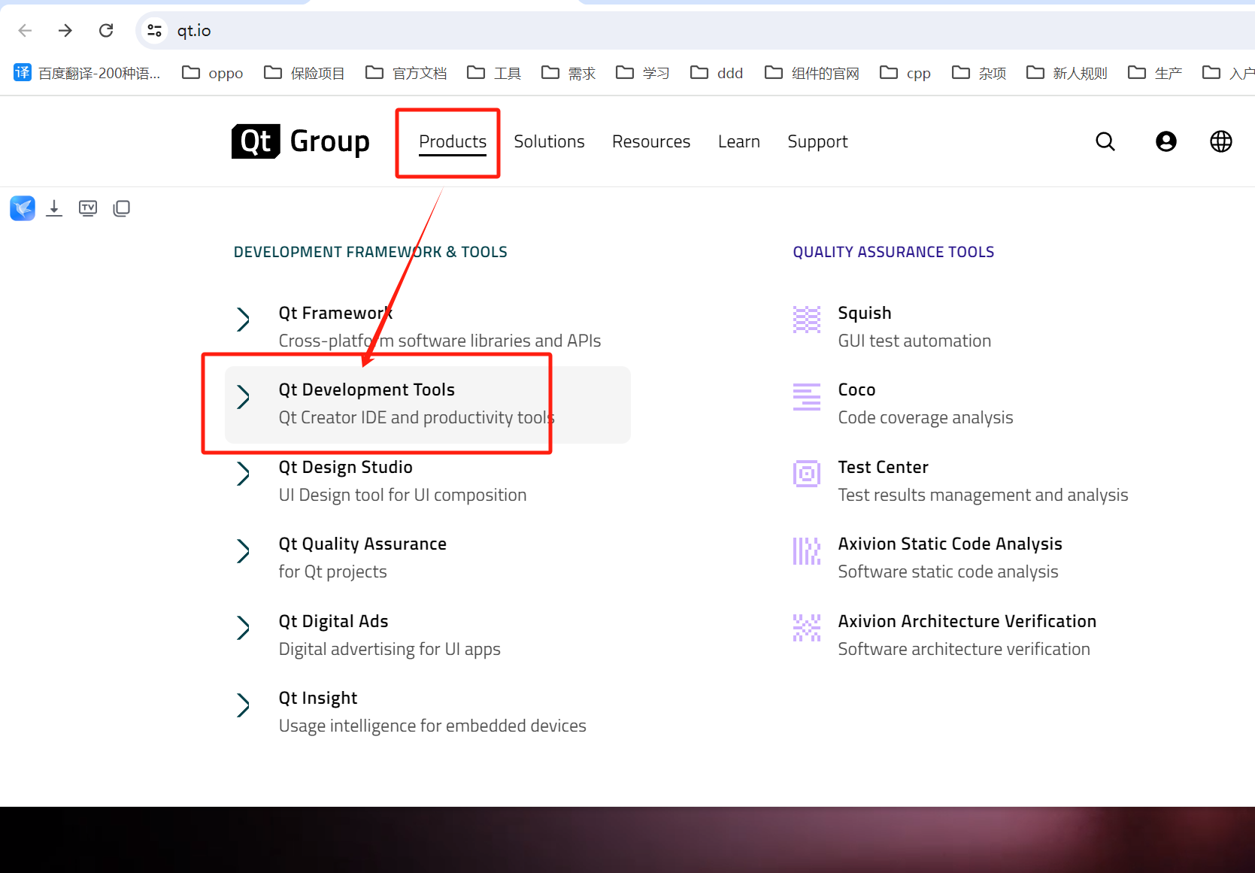This screenshot has width=1255, height=873.
Task: Click the Qt Digital Ads chevron arrow
Action: 243,628
